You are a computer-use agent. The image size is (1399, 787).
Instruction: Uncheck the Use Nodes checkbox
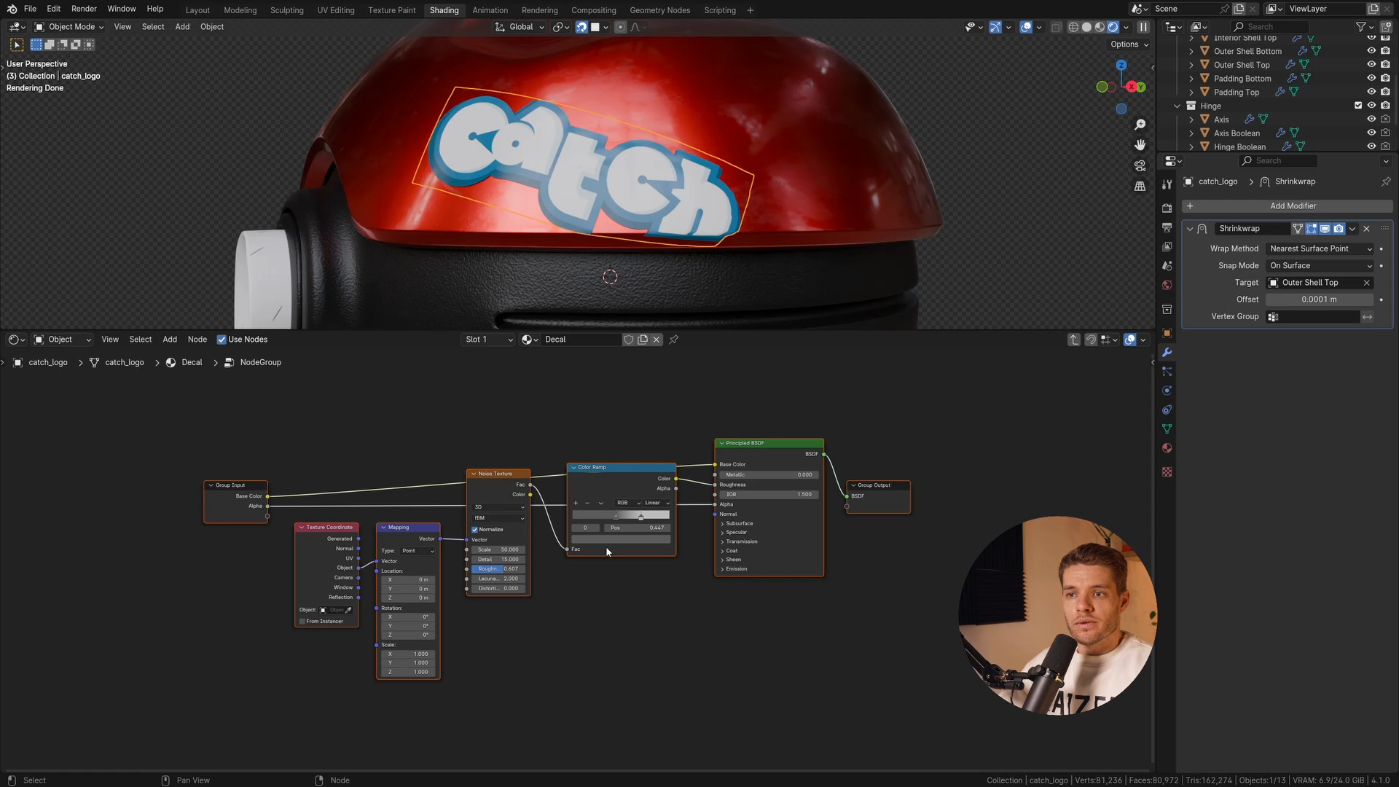222,340
